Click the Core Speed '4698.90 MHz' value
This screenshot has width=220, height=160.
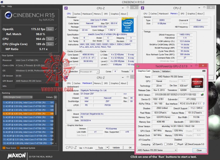coord(88,54)
